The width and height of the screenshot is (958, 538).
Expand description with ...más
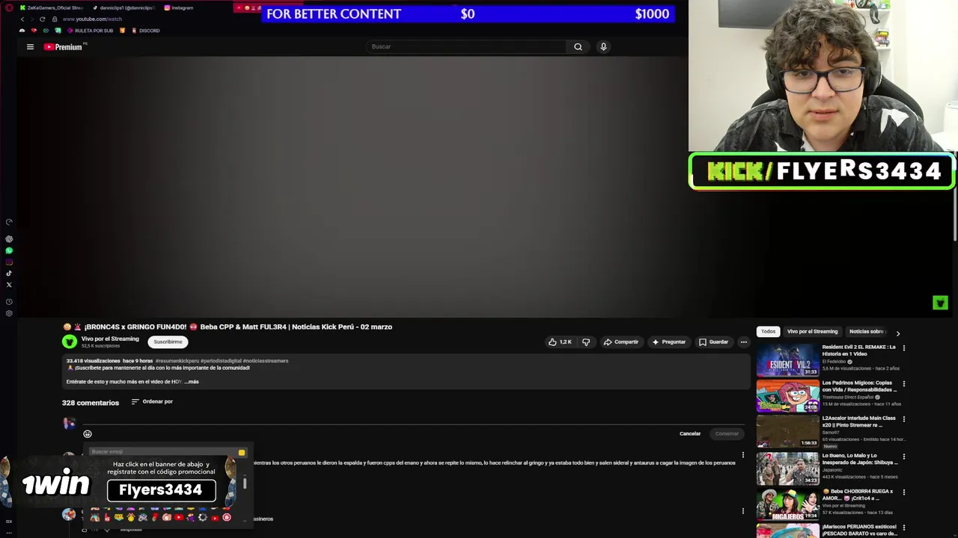click(192, 382)
